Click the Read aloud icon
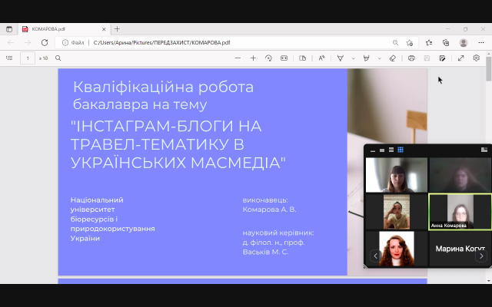The image size is (492, 307). [321, 58]
